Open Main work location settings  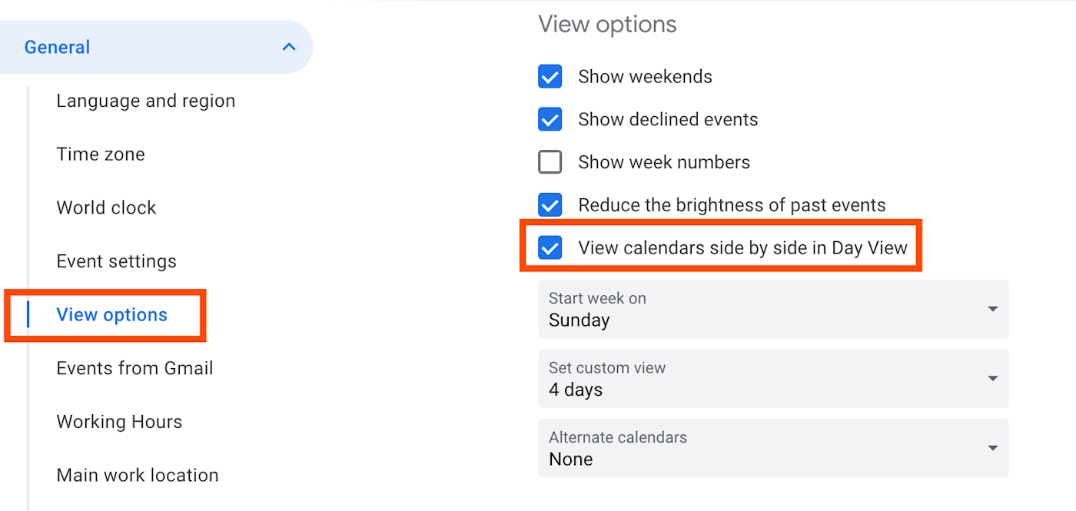click(x=138, y=475)
